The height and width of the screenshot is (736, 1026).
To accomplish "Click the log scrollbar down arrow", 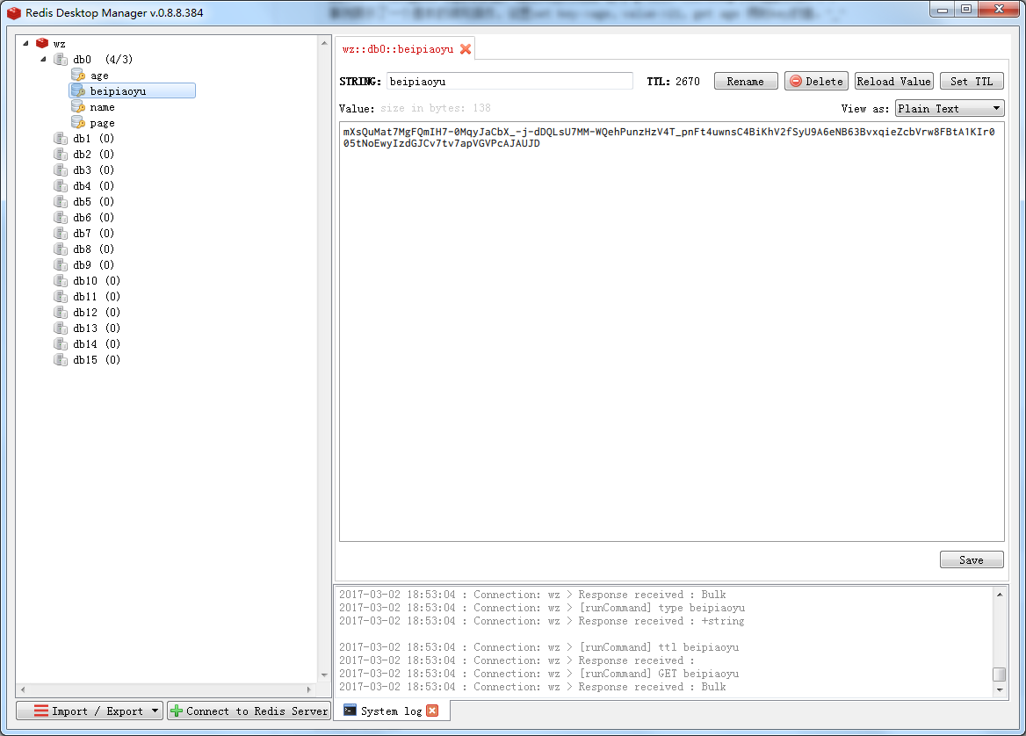I will coord(999,689).
